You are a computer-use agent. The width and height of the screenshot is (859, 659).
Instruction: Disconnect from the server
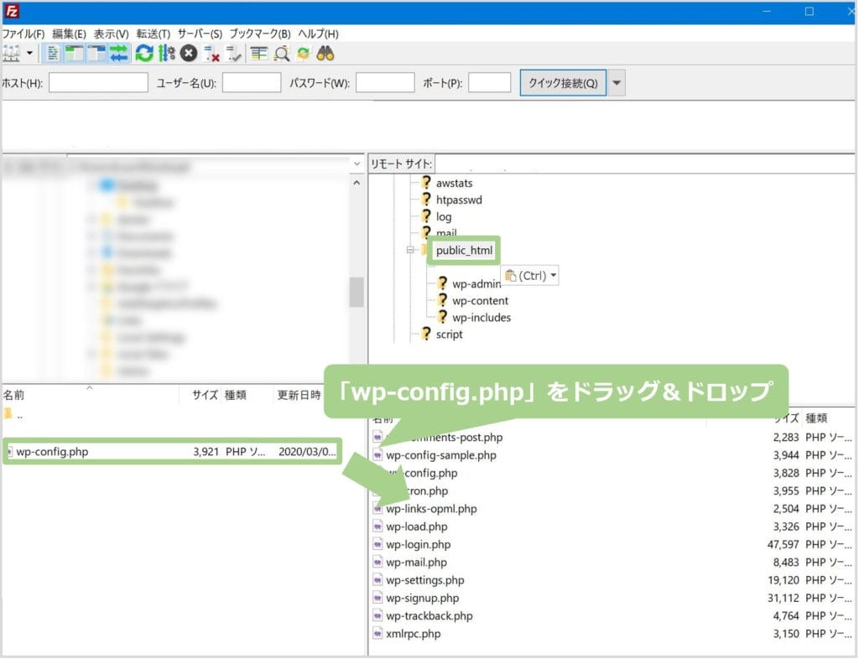[x=211, y=54]
